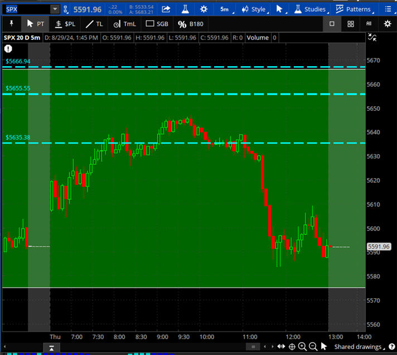
Task: Select the $PL price level tool
Action: pos(65,24)
